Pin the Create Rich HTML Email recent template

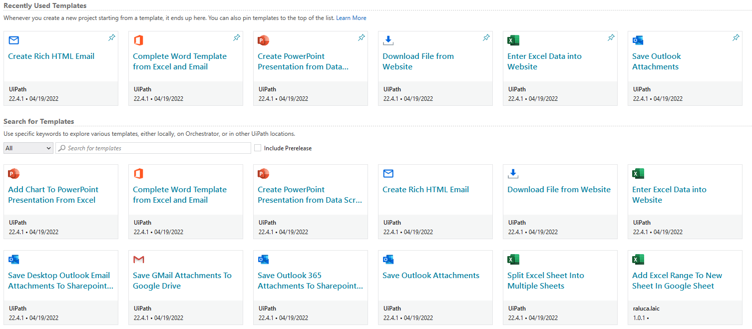pyautogui.click(x=111, y=38)
